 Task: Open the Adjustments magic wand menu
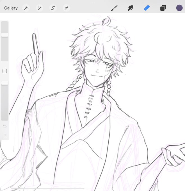point(40,8)
